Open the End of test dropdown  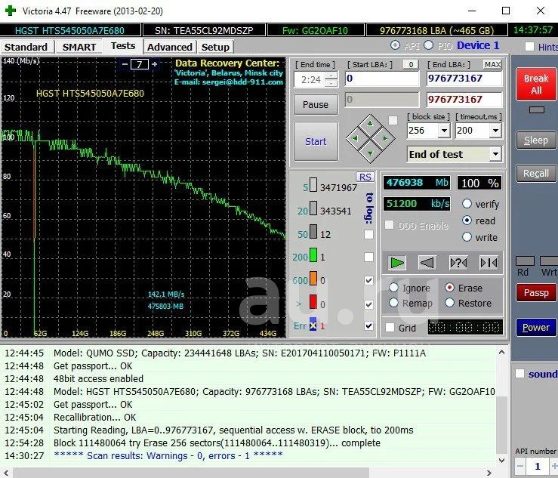495,155
